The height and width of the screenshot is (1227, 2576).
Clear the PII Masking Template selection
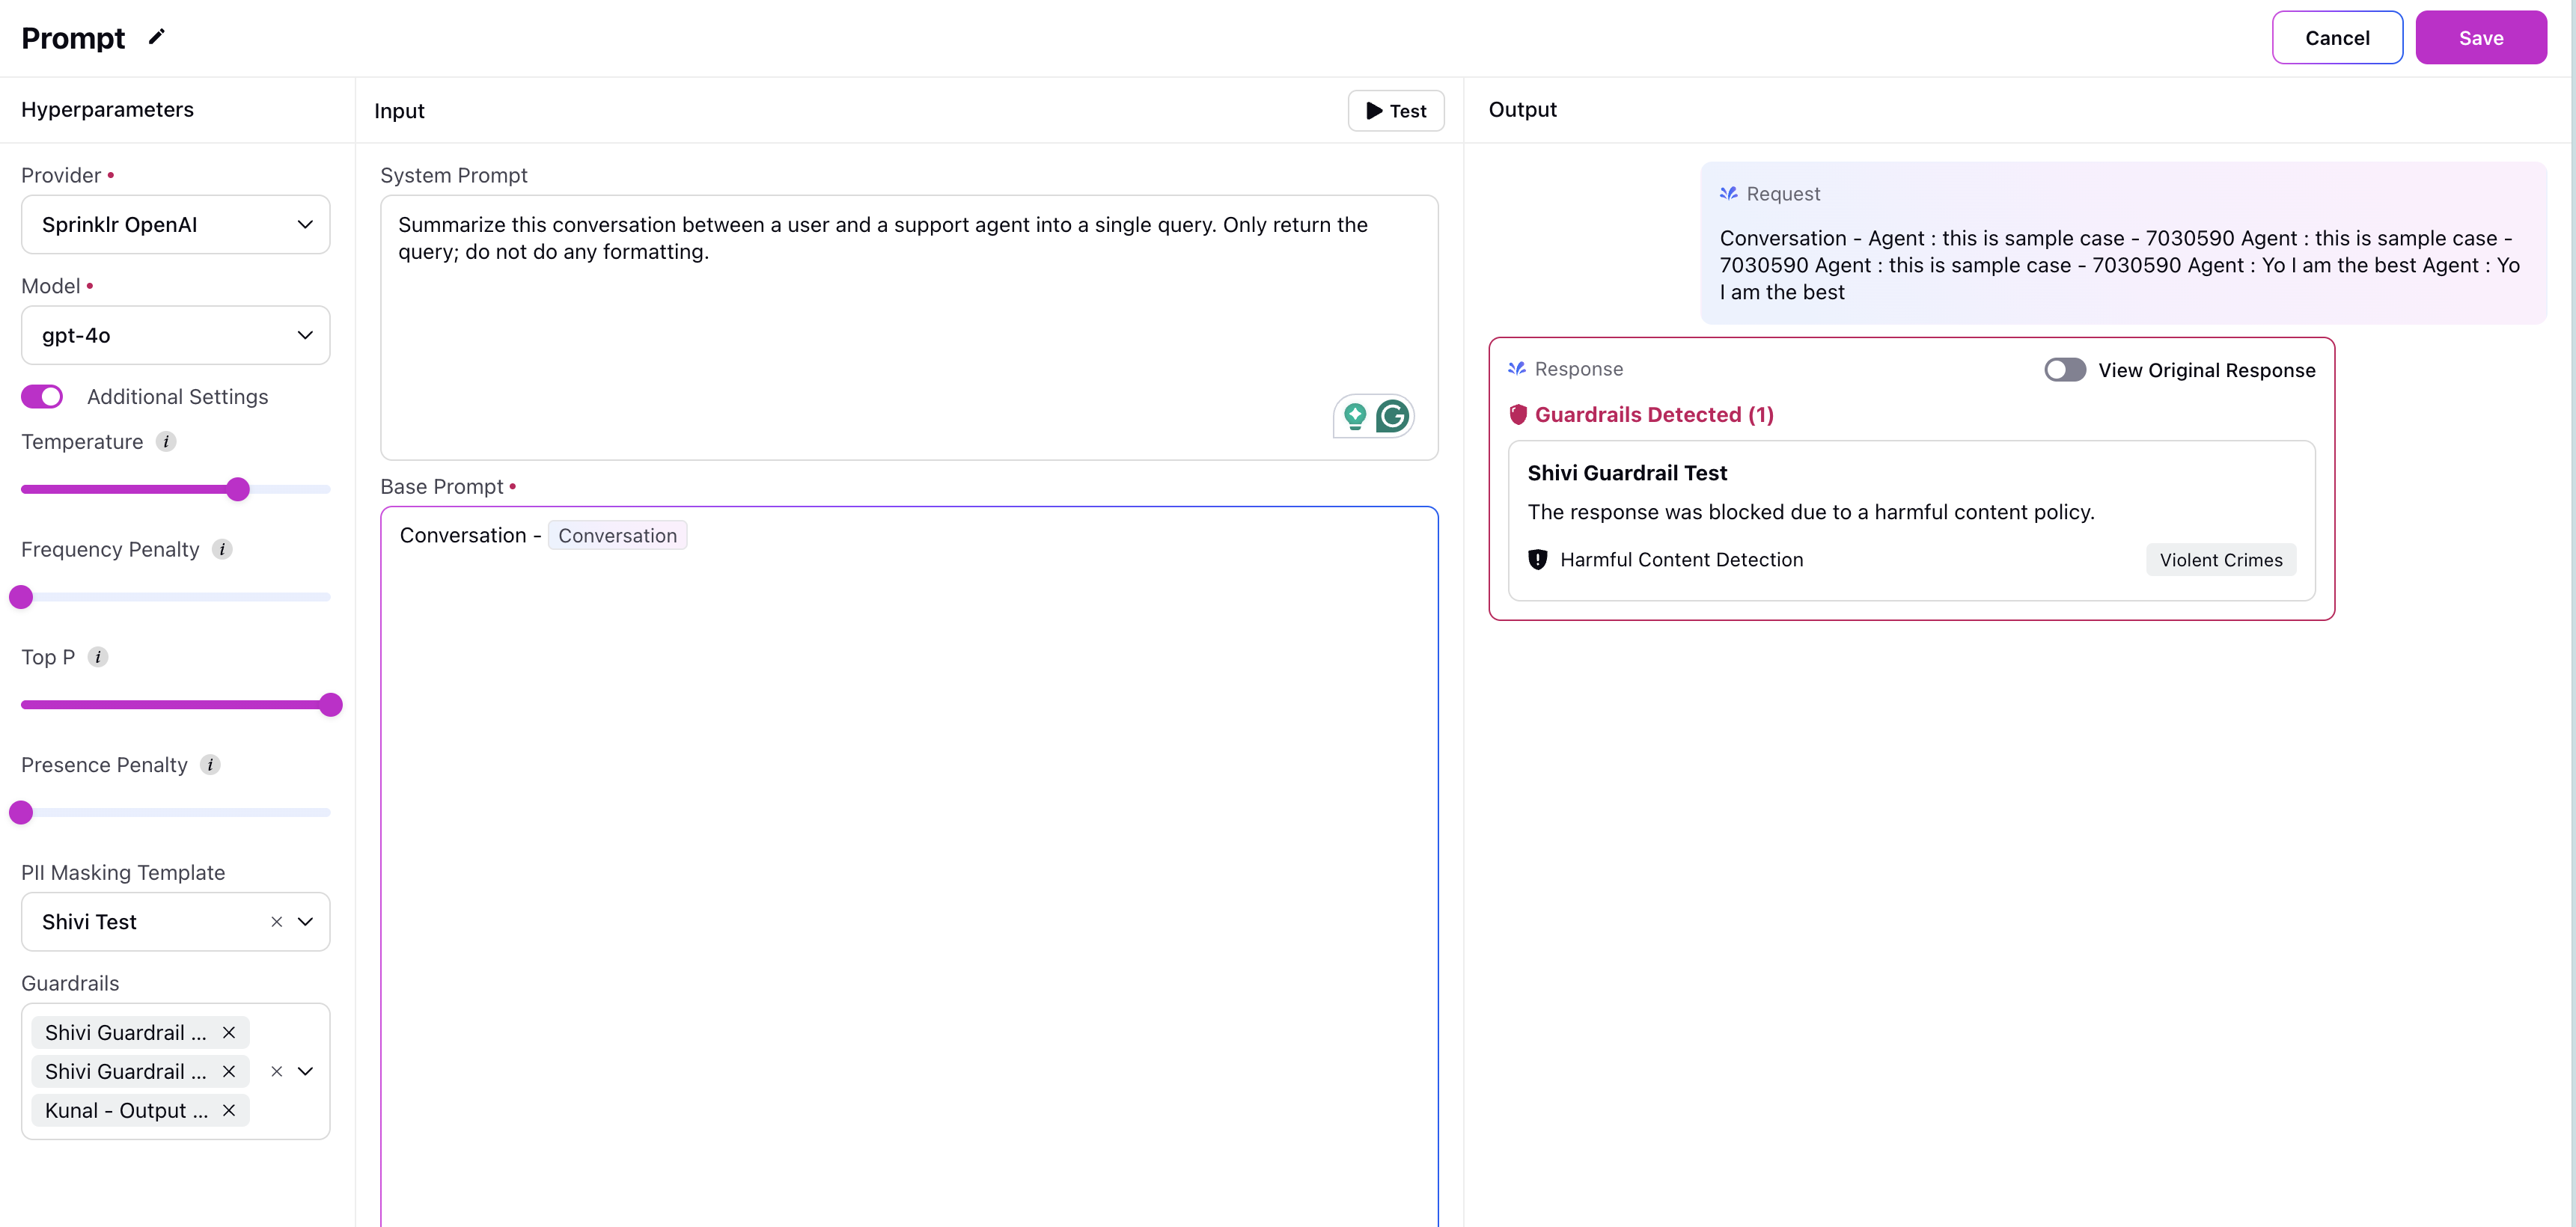click(x=277, y=922)
